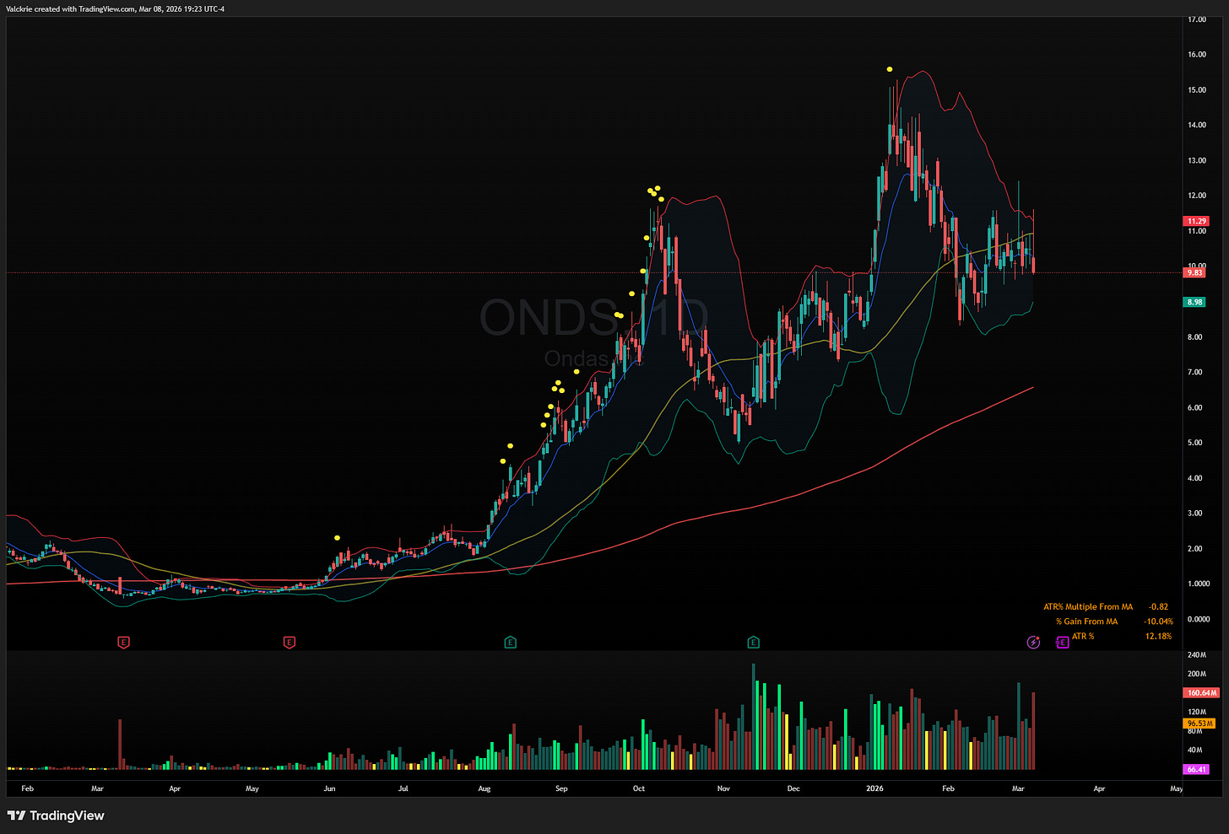Viewport: 1229px width, 834px height.
Task: Click the orange 96.53M volume label
Action: [x=1199, y=724]
